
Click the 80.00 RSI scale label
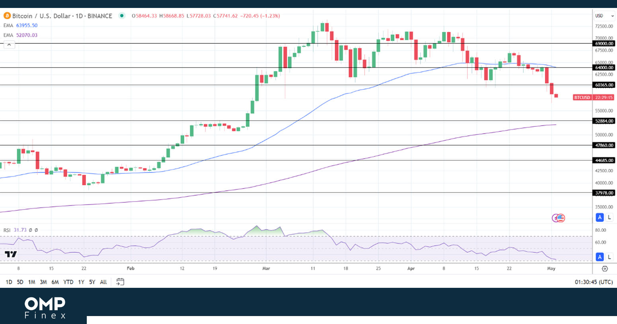pos(600,230)
